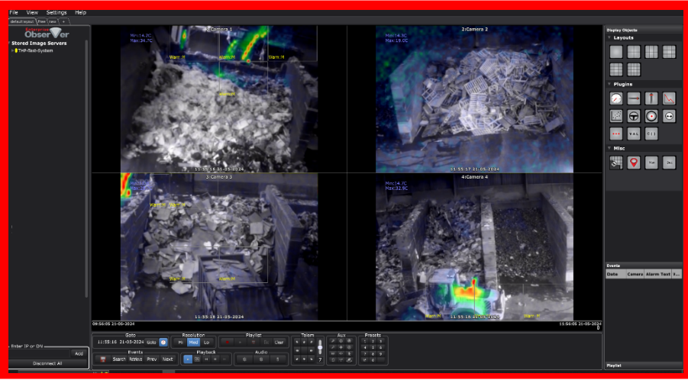Open the View menu
The image size is (688, 380).
pyautogui.click(x=32, y=12)
